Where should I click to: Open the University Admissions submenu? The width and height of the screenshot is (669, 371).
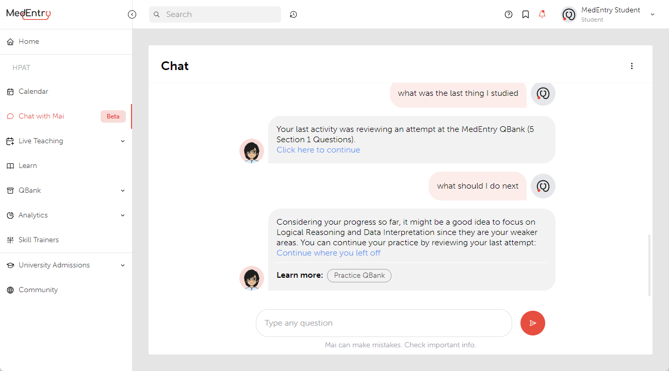pos(122,265)
